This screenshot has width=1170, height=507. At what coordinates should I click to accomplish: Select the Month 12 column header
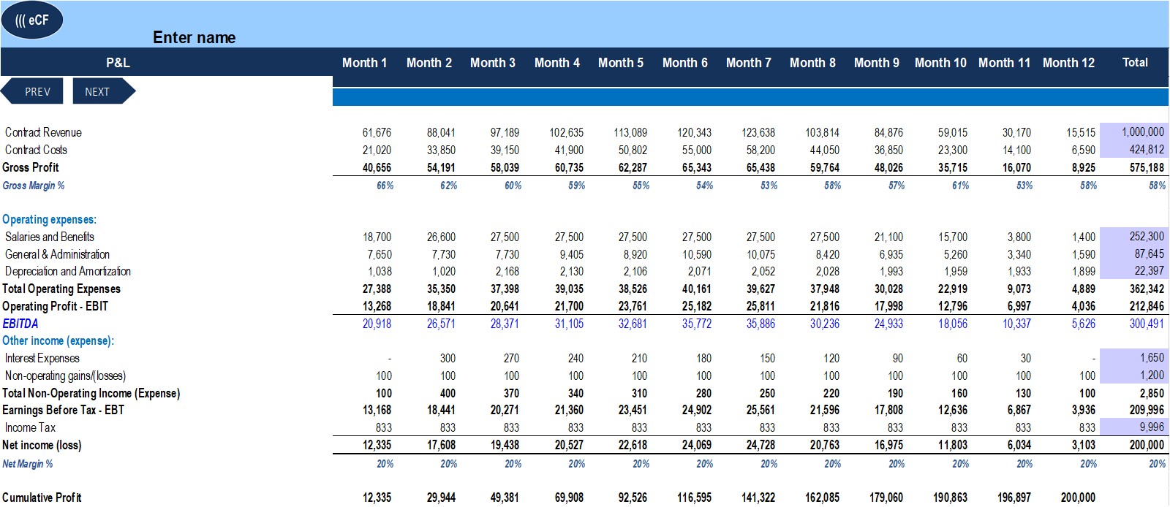click(x=1068, y=63)
